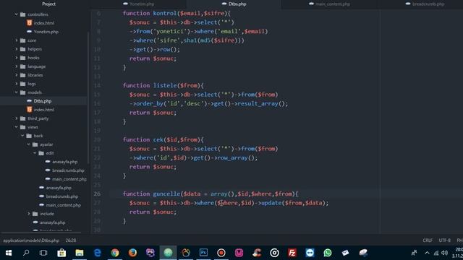Screen dimensions: 463x260
Task: Click the active Atom editor taskbar icon
Action: [168, 253]
